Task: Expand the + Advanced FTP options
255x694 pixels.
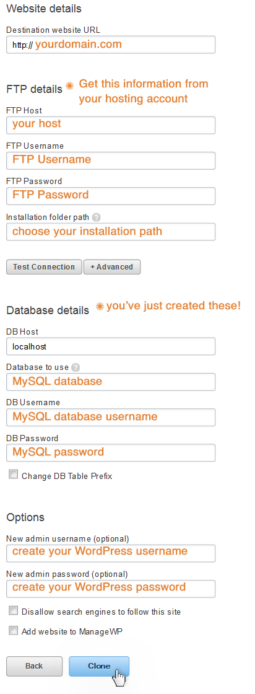Action: 112,267
